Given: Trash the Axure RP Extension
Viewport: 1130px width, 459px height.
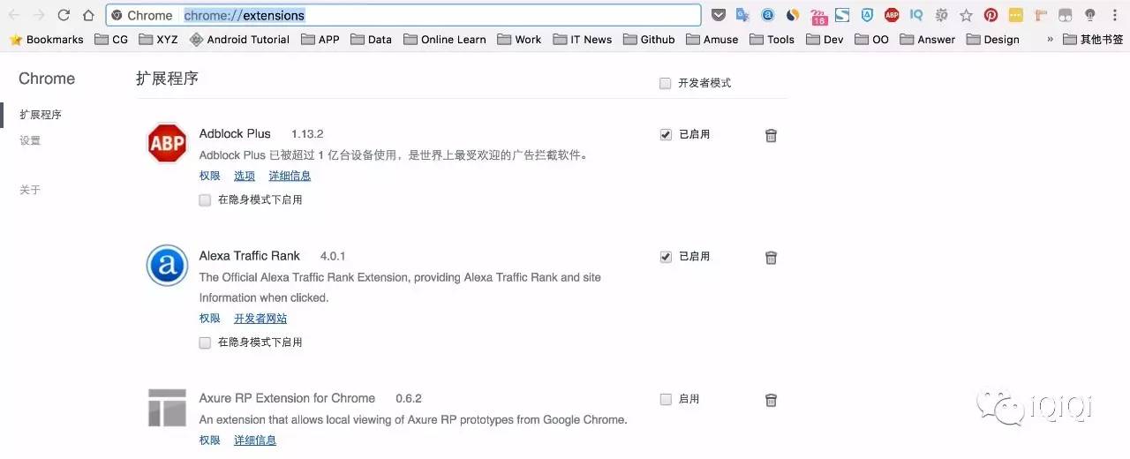Looking at the screenshot, I should (771, 400).
